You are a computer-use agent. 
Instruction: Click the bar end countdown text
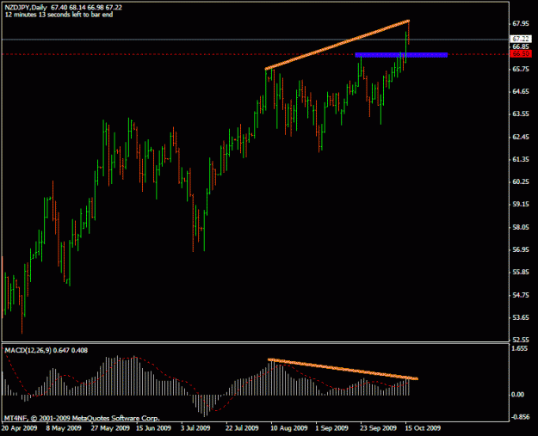[59, 15]
